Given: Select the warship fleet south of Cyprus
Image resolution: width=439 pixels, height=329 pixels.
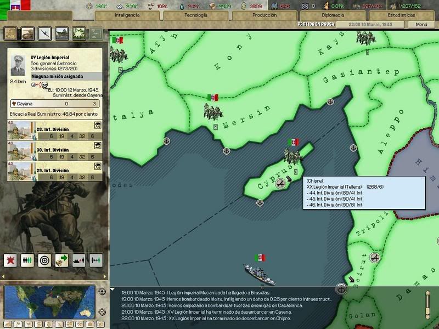Looking at the screenshot, I should click(x=260, y=275).
